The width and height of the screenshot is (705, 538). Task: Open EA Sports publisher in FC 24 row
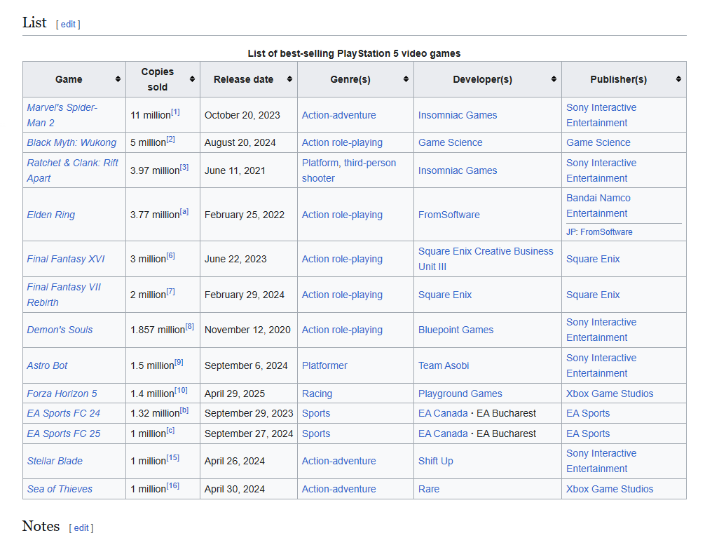[x=588, y=413]
